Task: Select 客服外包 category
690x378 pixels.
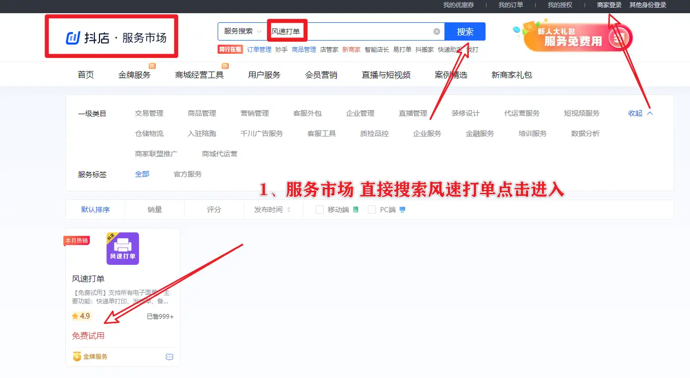Action: point(307,113)
